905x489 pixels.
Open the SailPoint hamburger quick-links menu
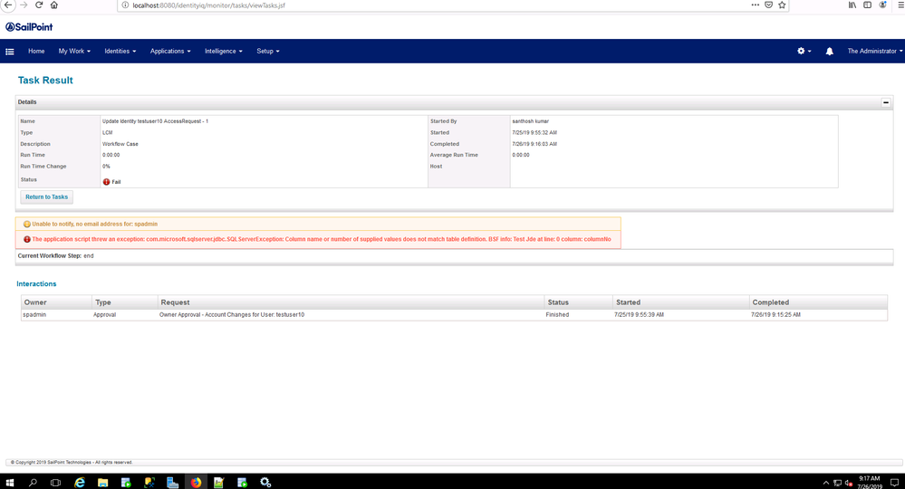(x=10, y=52)
